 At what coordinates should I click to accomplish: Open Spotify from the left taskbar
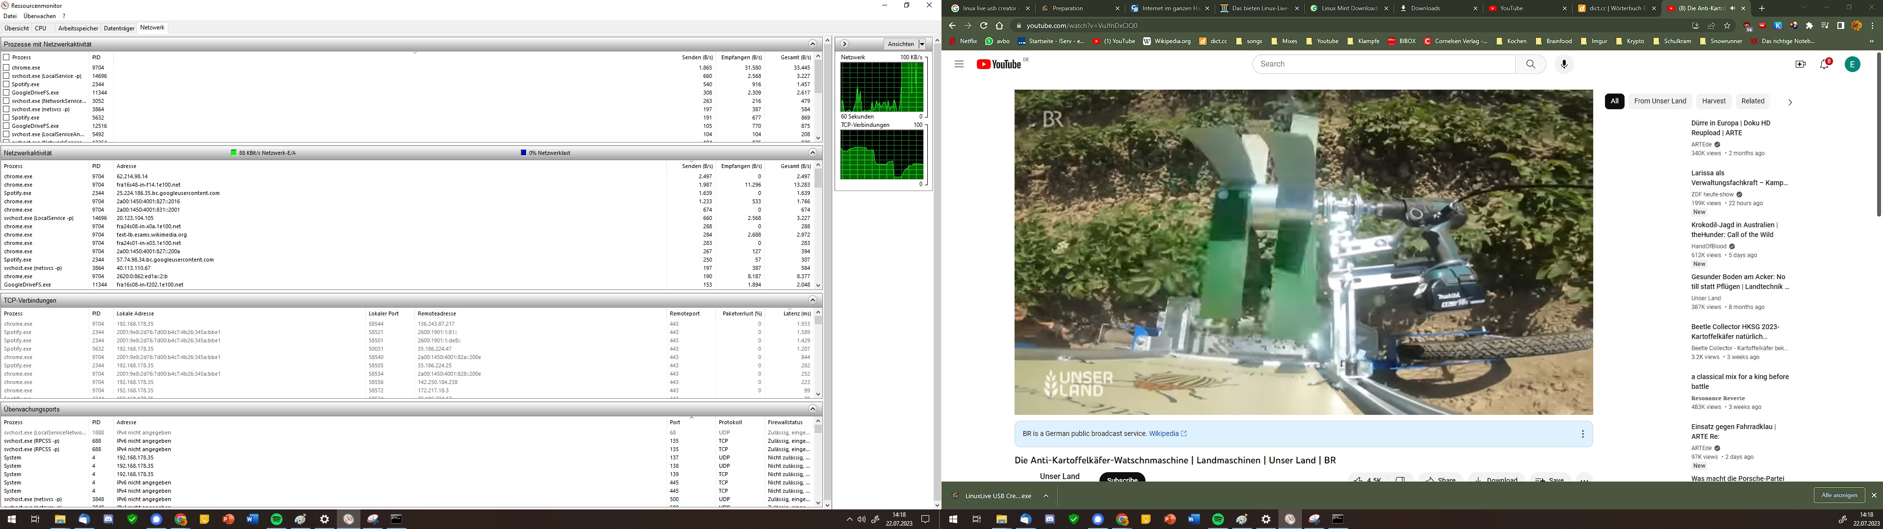click(276, 520)
